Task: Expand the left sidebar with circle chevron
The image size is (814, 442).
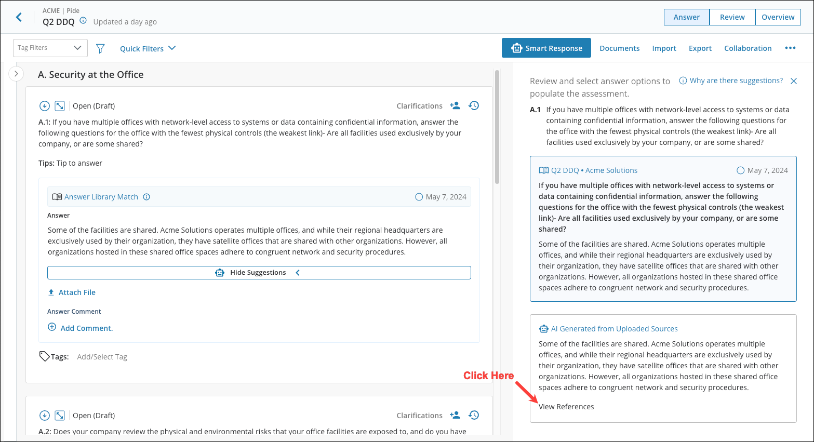Action: click(16, 74)
